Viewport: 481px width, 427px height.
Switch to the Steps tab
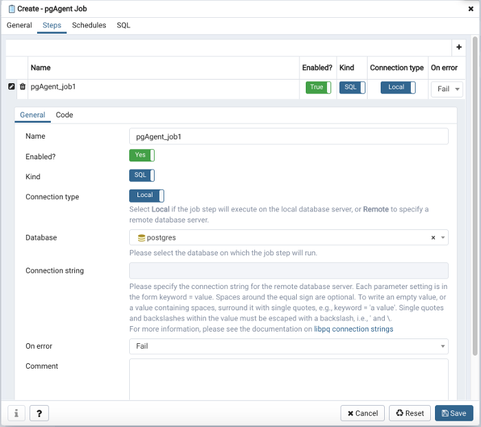pyautogui.click(x=52, y=25)
